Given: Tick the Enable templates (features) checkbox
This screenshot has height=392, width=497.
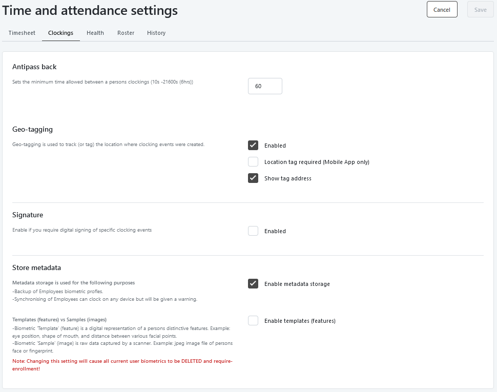Looking at the screenshot, I should [x=253, y=320].
